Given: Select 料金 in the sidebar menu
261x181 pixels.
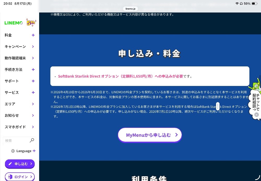Looking at the screenshot, I should pos(8,35).
